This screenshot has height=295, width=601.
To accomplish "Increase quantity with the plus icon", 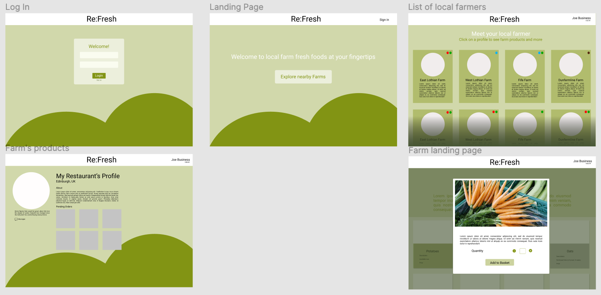I will pyautogui.click(x=531, y=251).
